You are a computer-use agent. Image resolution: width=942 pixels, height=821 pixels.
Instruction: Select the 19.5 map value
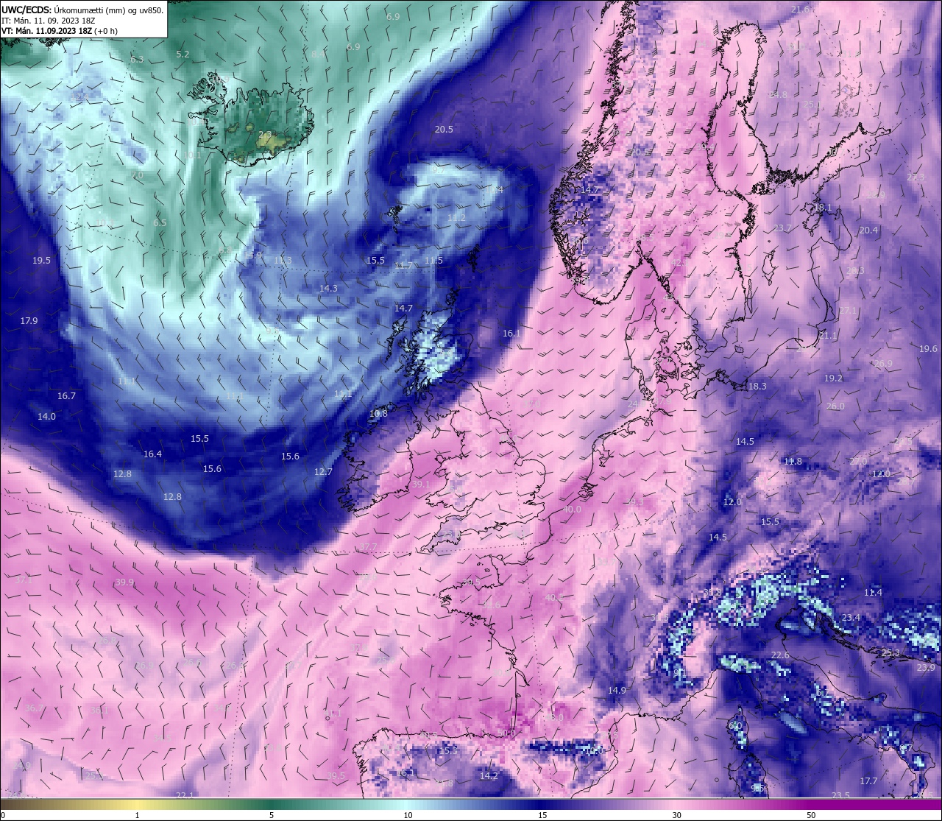coord(41,261)
